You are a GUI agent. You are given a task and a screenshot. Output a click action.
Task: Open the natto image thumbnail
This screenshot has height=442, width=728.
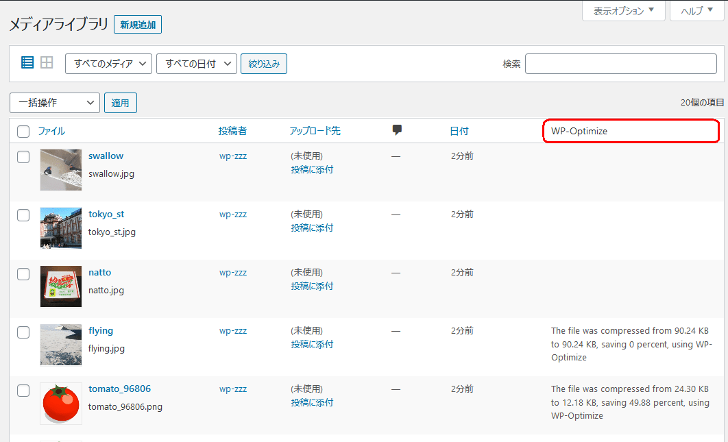[61, 286]
